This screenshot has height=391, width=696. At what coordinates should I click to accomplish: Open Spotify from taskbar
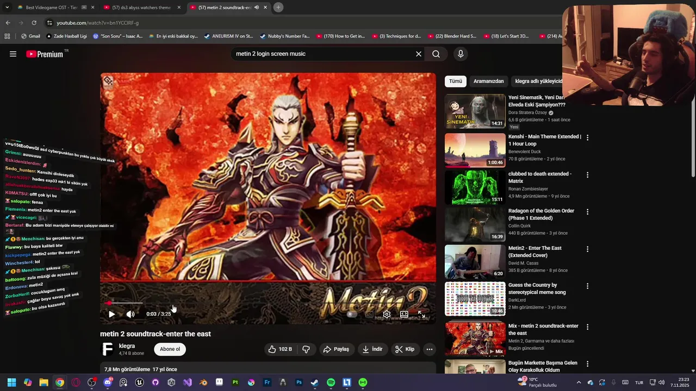[x=331, y=382]
